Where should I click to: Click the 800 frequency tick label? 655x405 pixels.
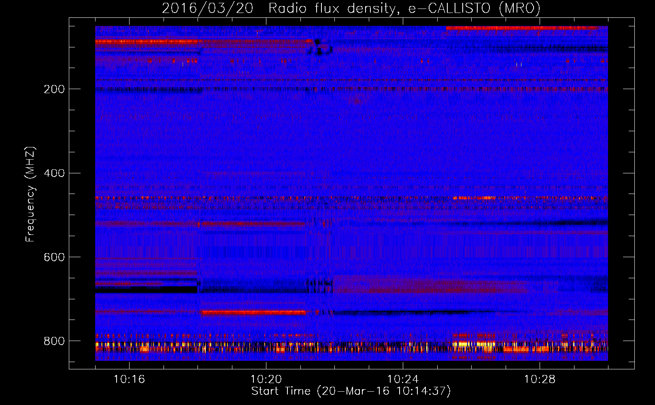(54, 341)
